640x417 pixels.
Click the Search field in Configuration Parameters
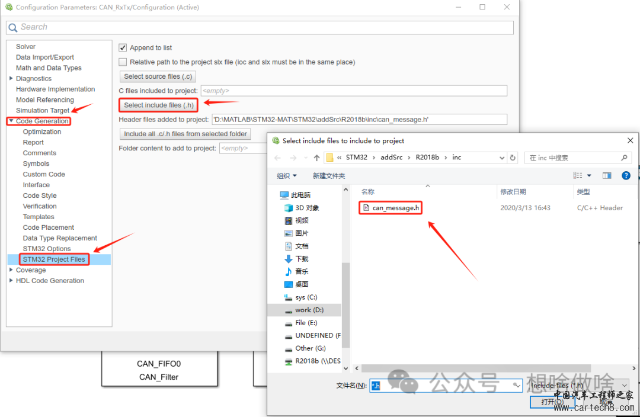tap(261, 27)
